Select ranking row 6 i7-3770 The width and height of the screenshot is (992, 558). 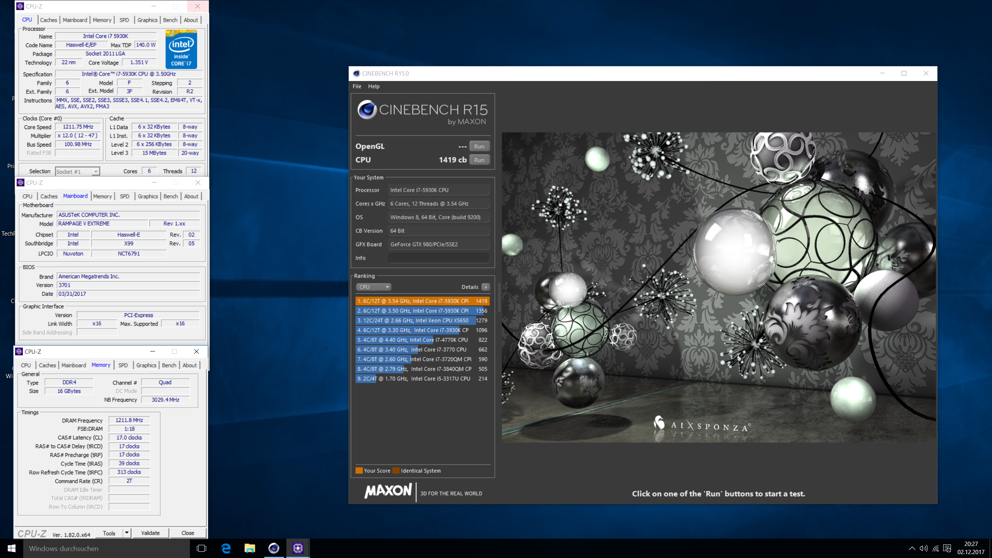pos(422,350)
